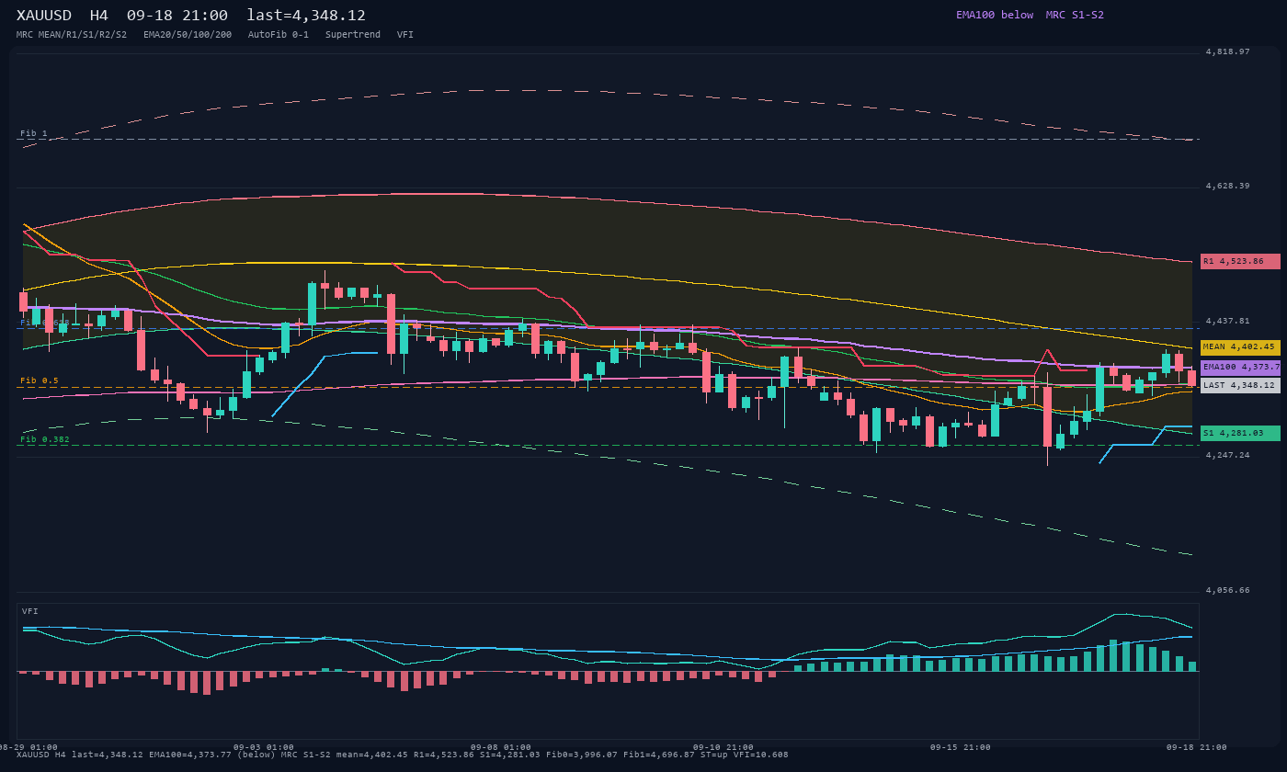Click the EMA100 4,373.7 price tag

pos(1240,367)
